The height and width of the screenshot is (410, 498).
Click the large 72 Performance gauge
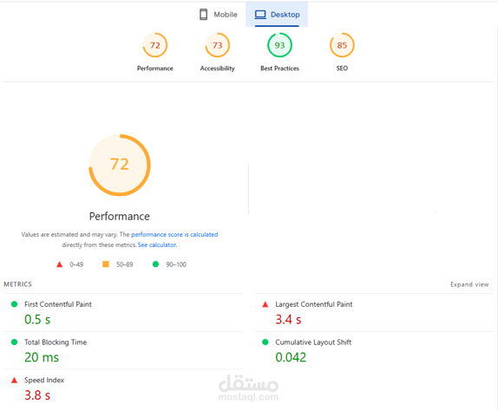click(120, 165)
